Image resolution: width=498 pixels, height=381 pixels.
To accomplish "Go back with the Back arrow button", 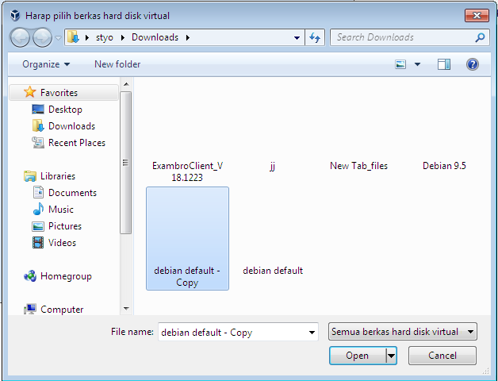I will coord(20,37).
